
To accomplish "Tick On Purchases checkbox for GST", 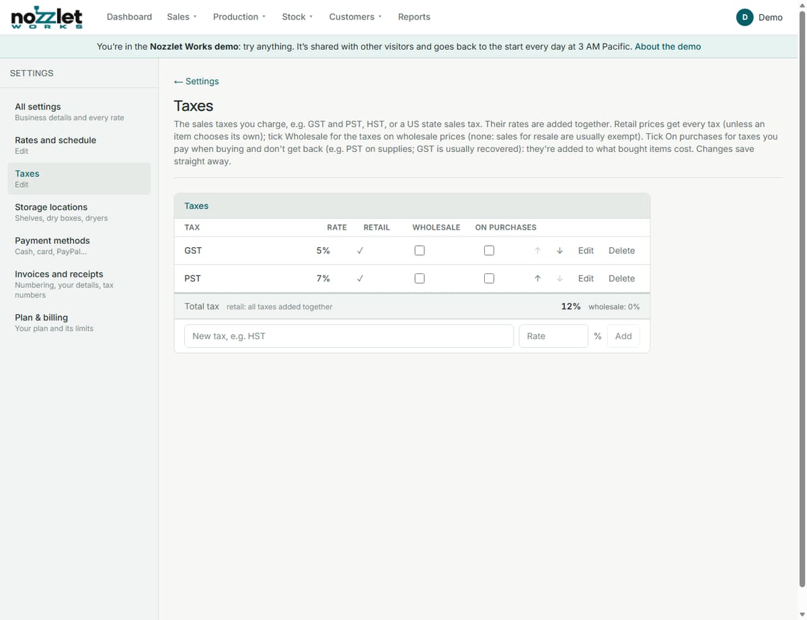I will click(489, 251).
